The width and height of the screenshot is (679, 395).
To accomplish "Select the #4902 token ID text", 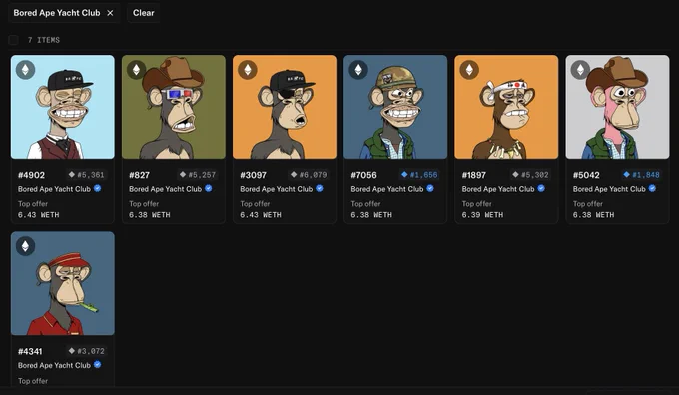I will tap(31, 175).
